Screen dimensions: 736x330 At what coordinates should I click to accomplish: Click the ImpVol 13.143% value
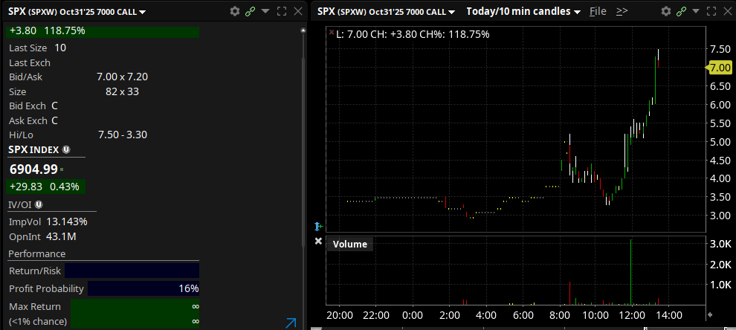pyautogui.click(x=67, y=221)
